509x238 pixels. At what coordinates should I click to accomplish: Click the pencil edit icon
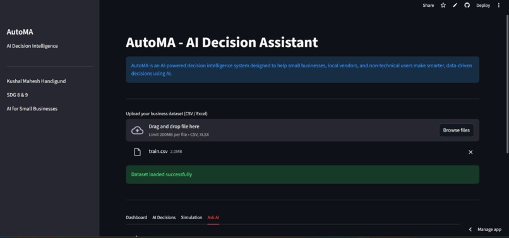click(x=455, y=5)
